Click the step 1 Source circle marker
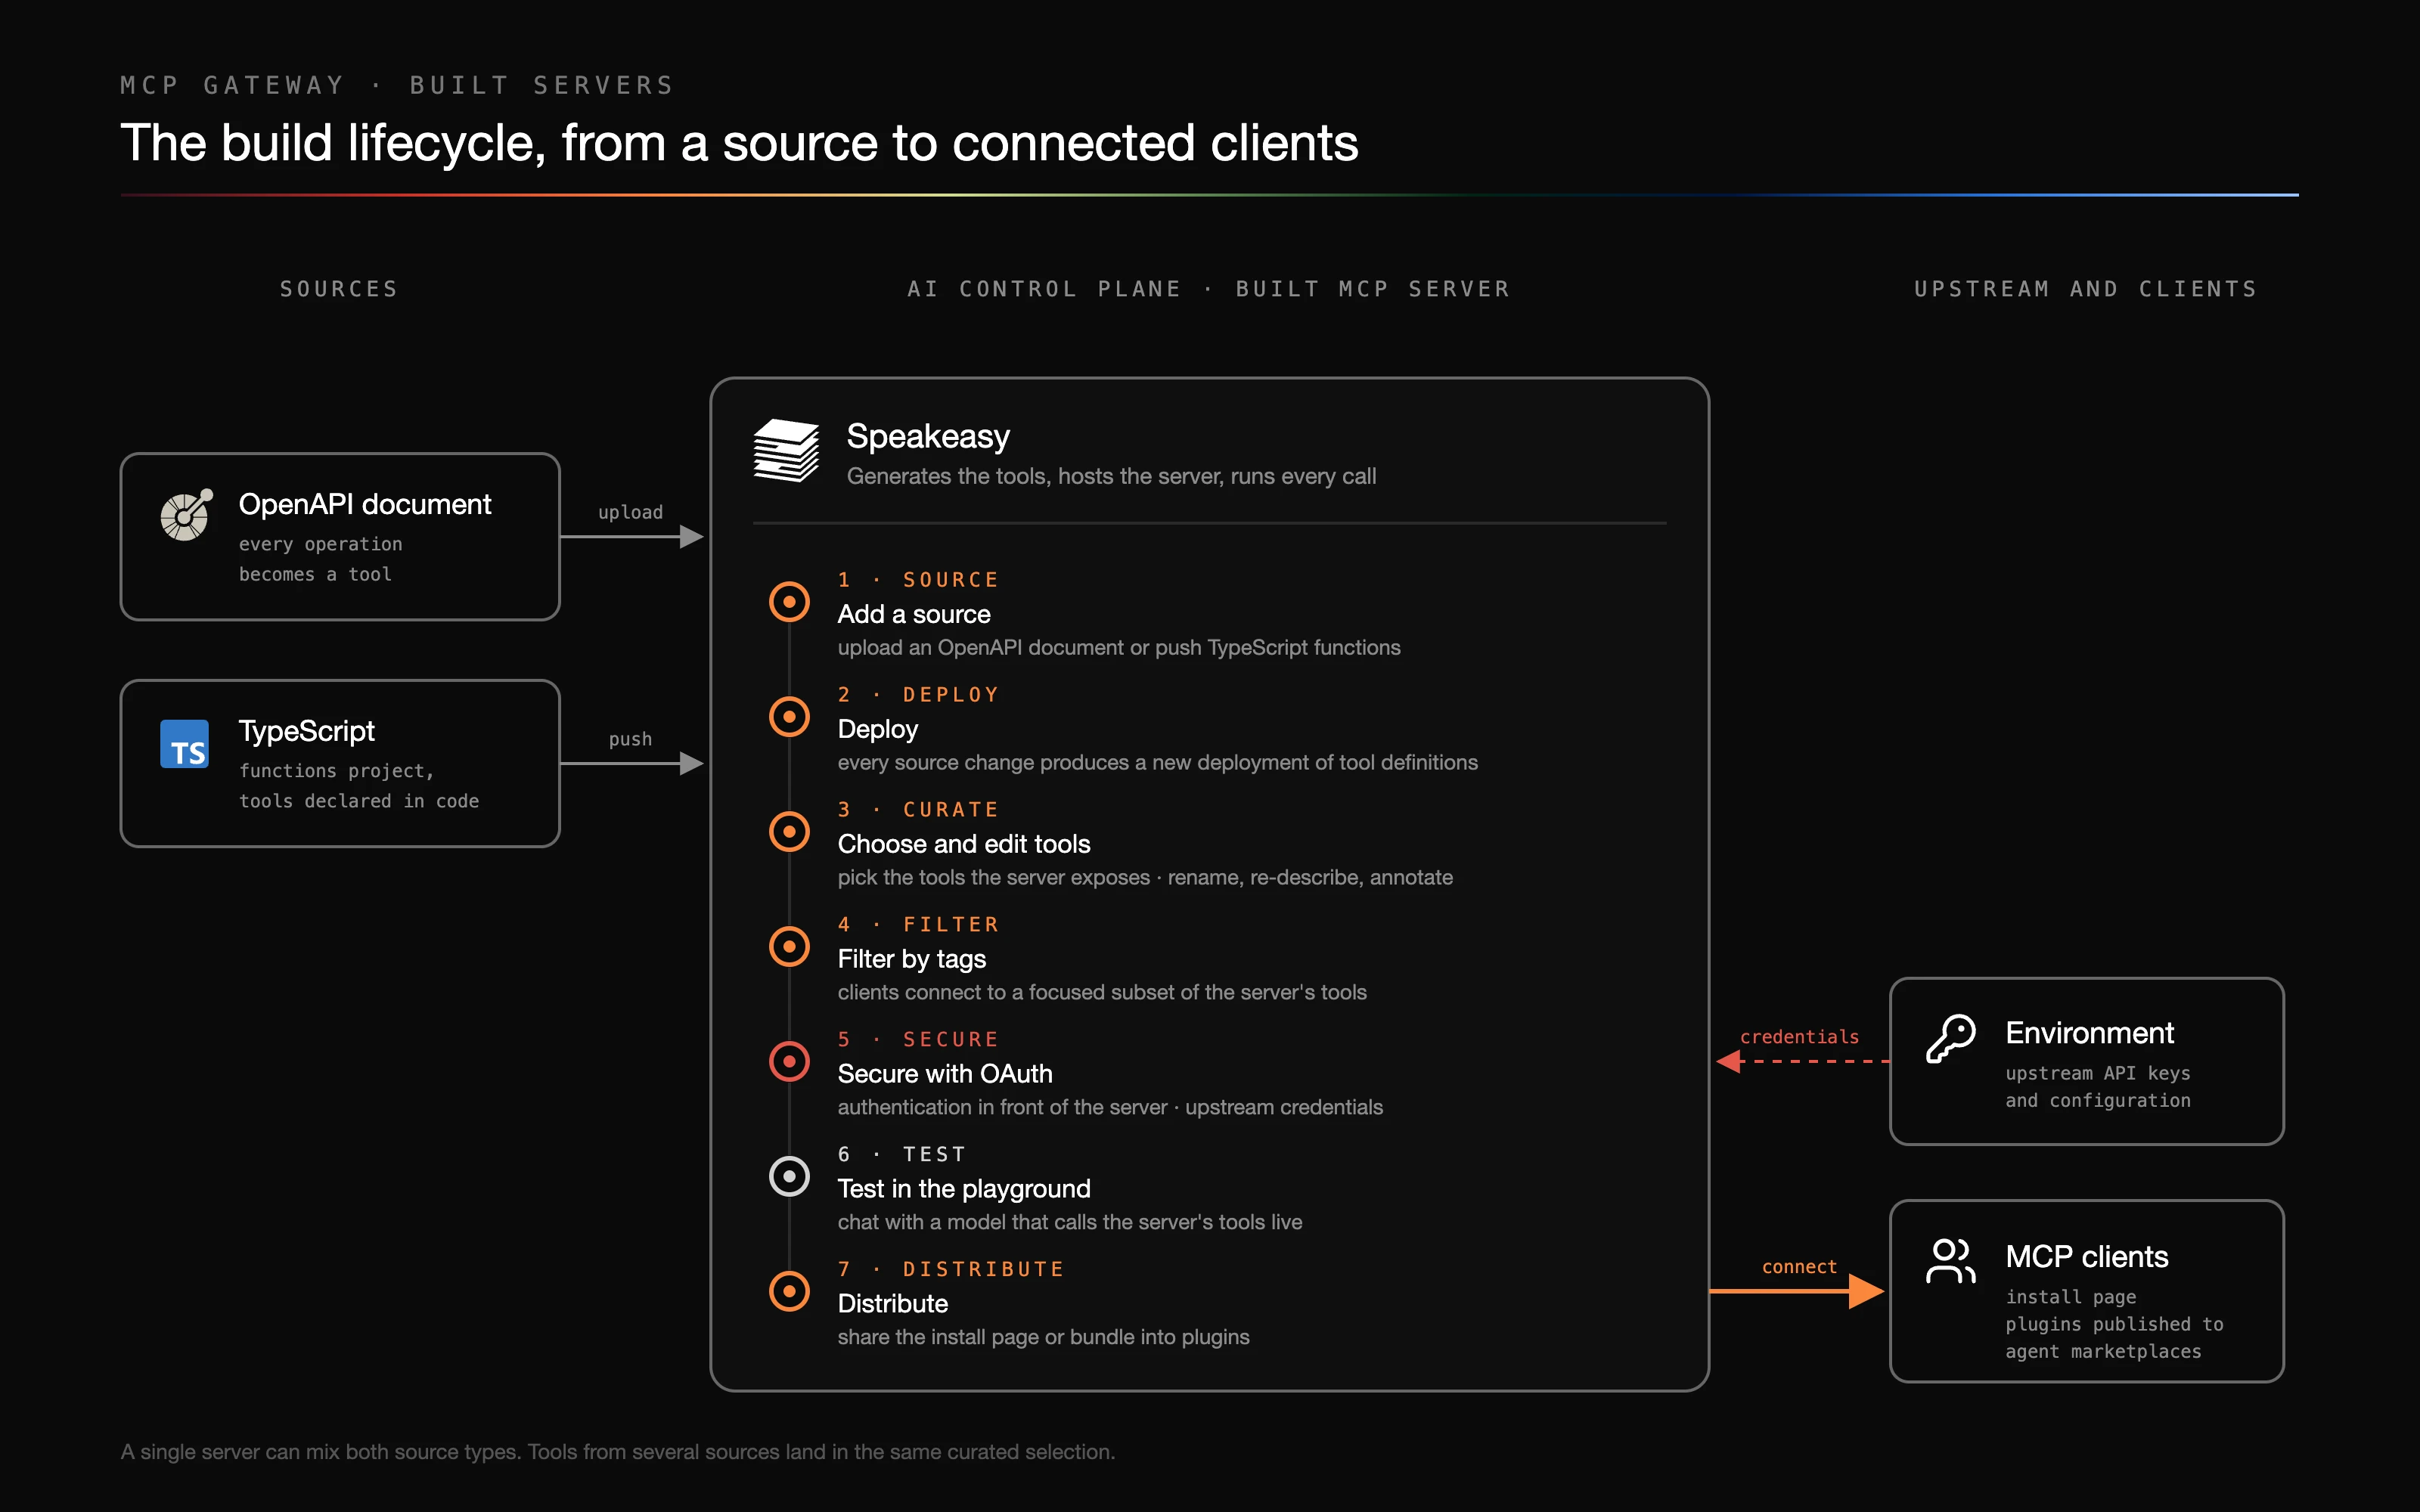Screen dimensions: 2420x1512 coord(789,601)
